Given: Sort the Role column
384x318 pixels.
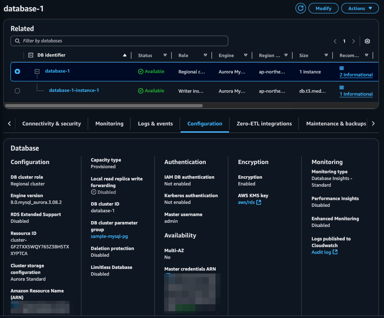Looking at the screenshot, I should coord(205,55).
